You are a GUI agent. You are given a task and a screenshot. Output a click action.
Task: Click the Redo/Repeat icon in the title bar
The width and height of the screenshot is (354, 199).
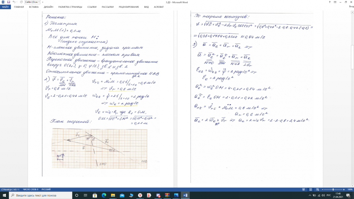click(x=21, y=2)
